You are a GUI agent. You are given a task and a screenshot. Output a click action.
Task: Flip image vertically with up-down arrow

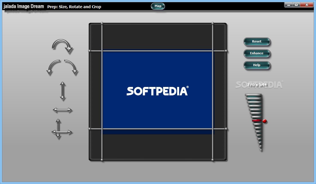[x=63, y=91]
